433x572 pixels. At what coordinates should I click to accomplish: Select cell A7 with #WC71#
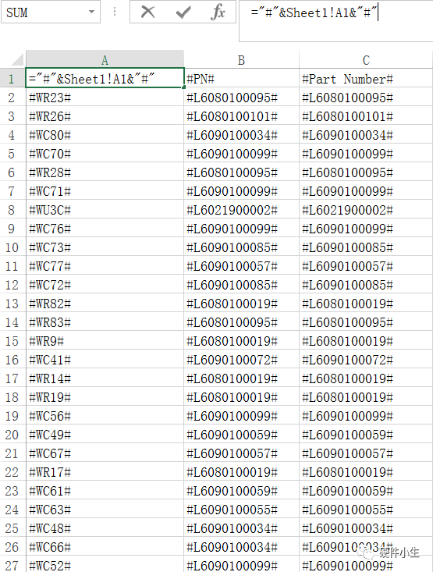pyautogui.click(x=105, y=190)
